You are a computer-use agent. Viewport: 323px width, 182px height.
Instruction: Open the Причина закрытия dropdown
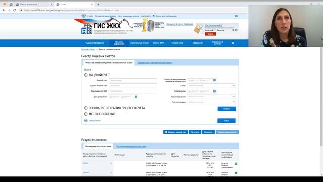[211, 97]
